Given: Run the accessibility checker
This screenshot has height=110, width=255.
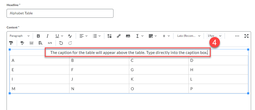Looking at the screenshot, I should (22, 43).
